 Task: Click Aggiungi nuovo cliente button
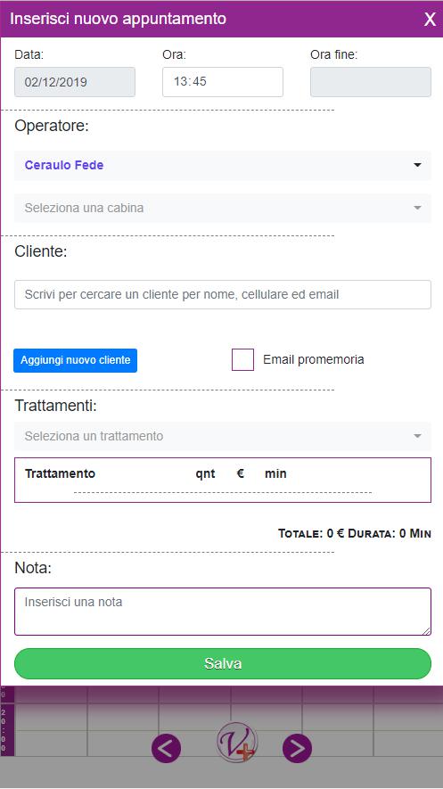click(x=76, y=360)
